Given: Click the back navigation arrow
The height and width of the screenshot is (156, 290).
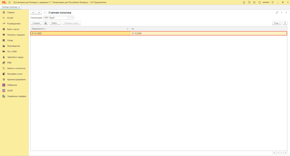Looking at the screenshot, I should (x=33, y=13).
